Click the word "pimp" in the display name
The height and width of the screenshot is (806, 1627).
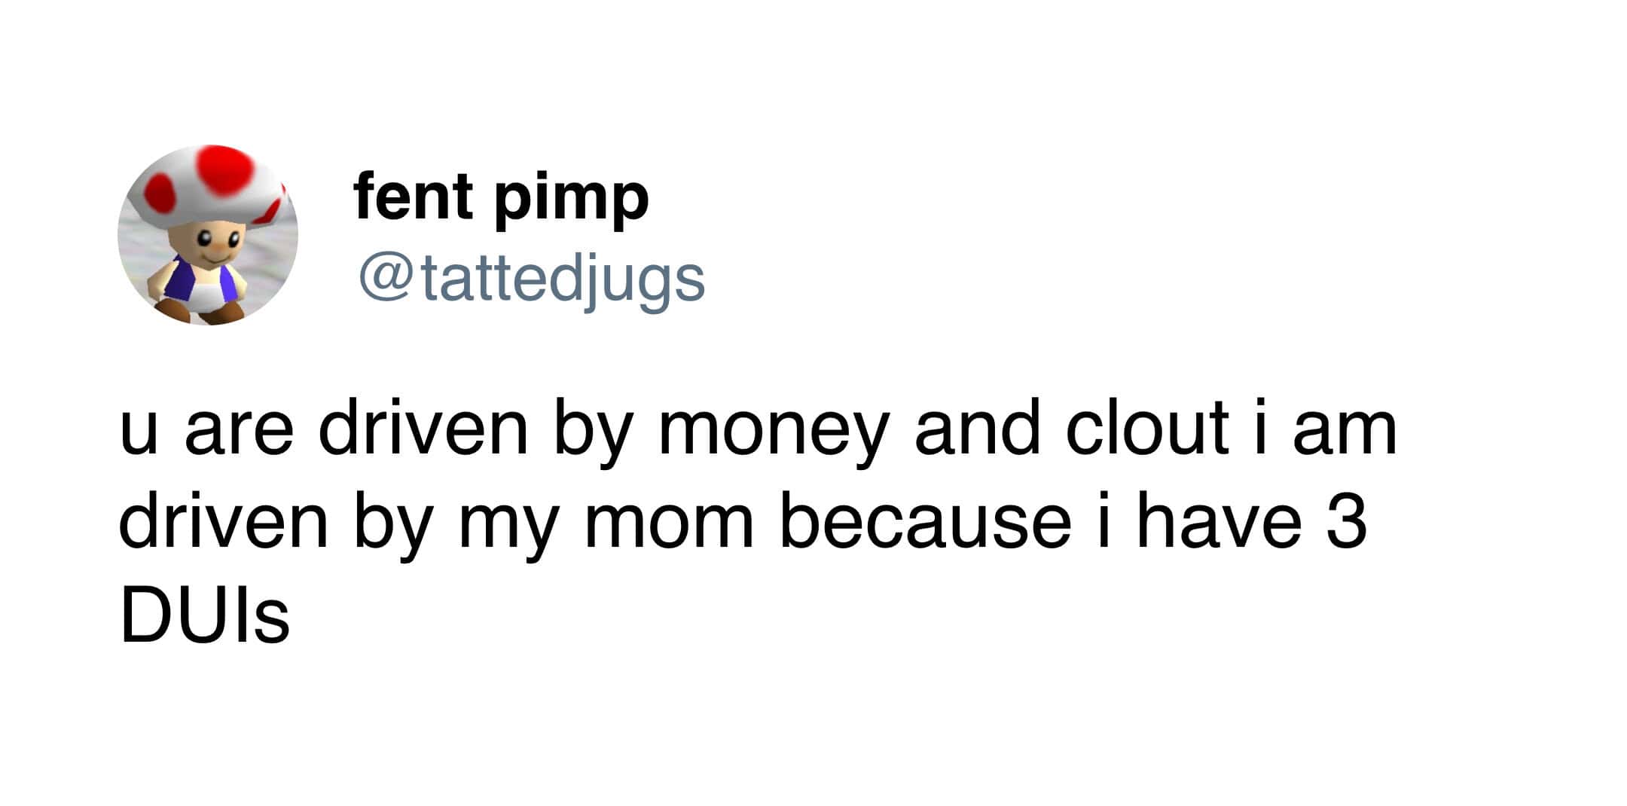572,199
